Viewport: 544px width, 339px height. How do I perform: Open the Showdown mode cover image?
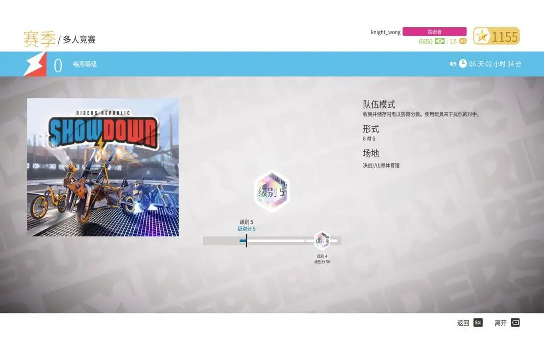coord(103,167)
